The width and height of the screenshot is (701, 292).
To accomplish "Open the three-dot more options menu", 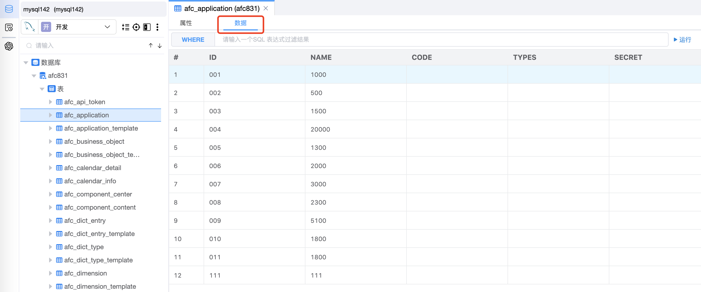I will pos(157,27).
